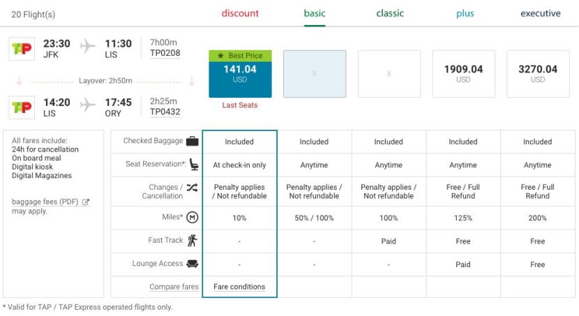Click the At check-in only cell
This screenshot has width=579, height=316.
point(239,165)
